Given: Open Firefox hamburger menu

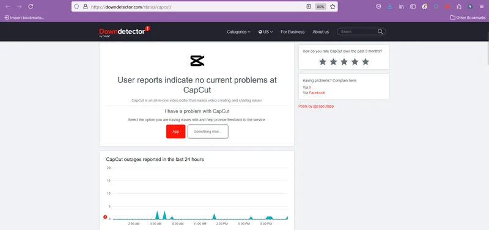Looking at the screenshot, I should tap(482, 7).
